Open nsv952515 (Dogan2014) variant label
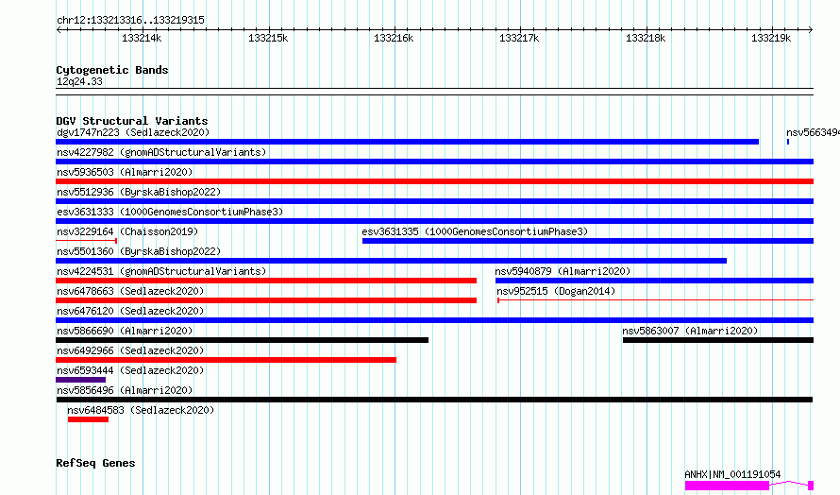 click(556, 291)
